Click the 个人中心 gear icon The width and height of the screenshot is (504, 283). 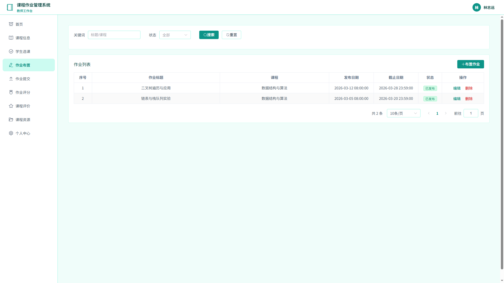pos(11,133)
